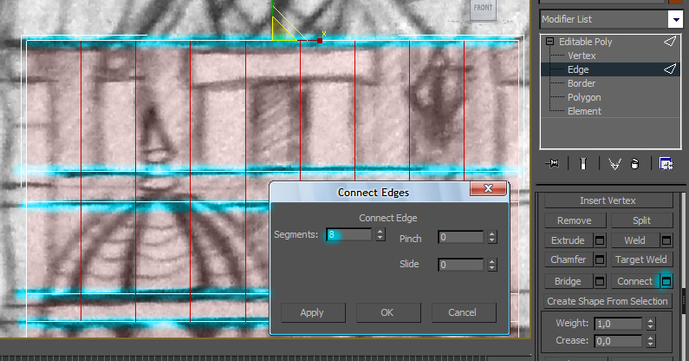Toggle Show End Result icon
The image size is (689, 361).
coord(583,162)
